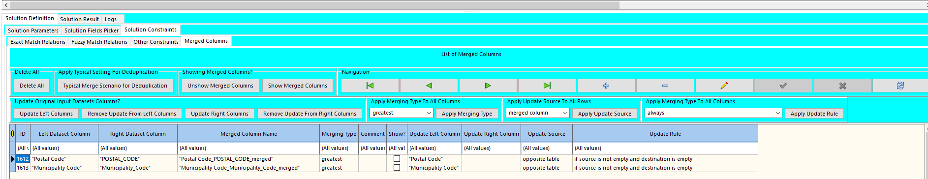Sort by ID column header
The width and height of the screenshot is (928, 179).
[x=23, y=134]
